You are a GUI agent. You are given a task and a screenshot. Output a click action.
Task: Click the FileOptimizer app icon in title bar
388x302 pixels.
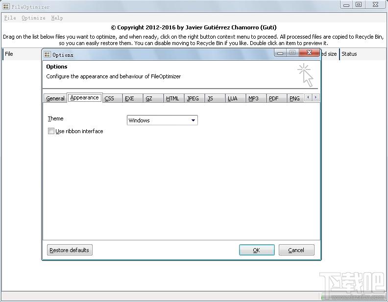click(x=6, y=6)
